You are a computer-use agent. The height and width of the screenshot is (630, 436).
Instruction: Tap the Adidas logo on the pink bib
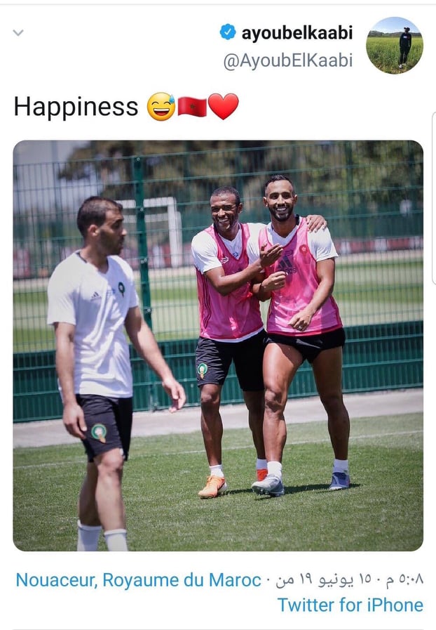pyautogui.click(x=285, y=263)
